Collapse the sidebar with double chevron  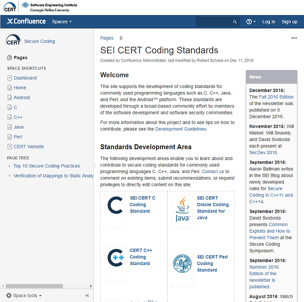point(87,296)
